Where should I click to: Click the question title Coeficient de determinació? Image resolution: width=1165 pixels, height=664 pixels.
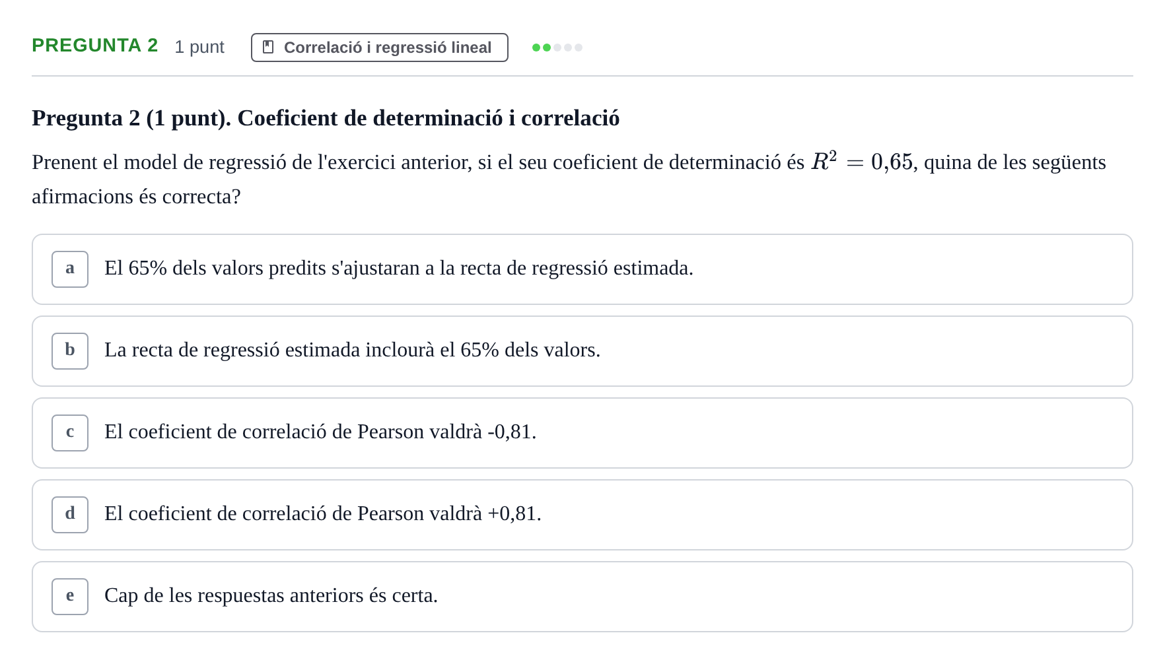pos(326,118)
